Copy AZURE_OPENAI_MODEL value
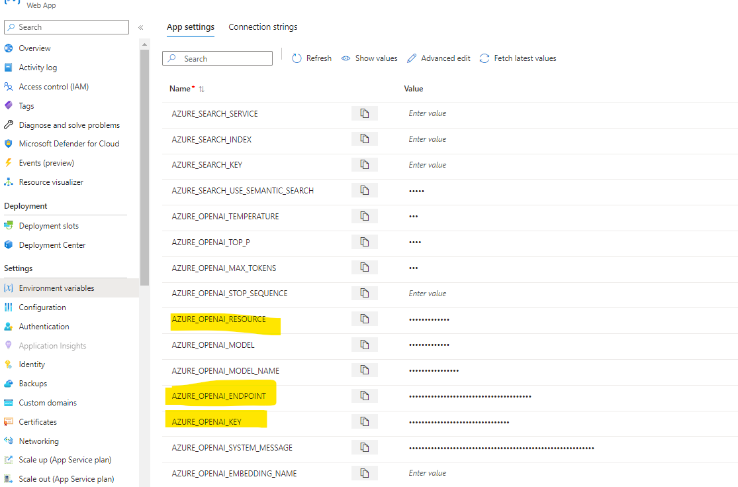Viewport: 738px width, 487px height. [x=364, y=345]
